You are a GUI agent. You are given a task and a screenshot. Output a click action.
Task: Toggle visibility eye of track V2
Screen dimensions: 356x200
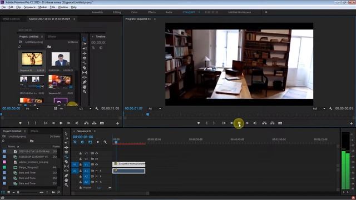click(x=96, y=159)
